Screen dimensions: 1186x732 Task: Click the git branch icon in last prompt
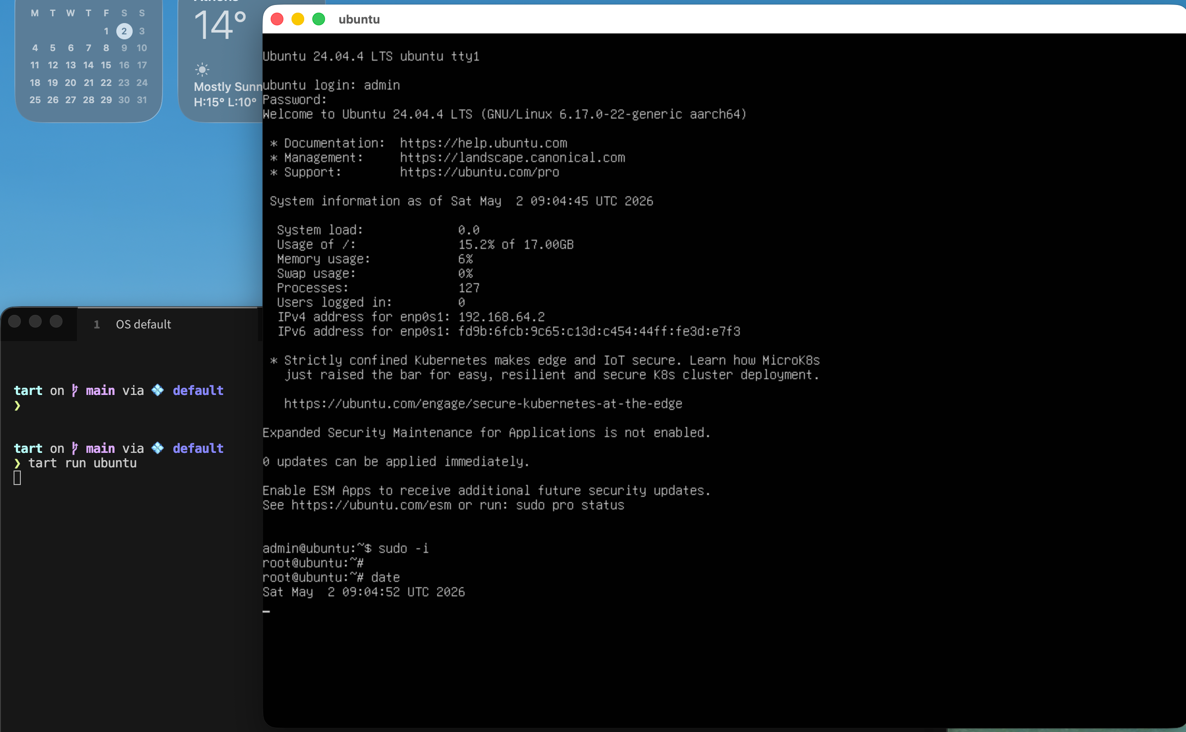tap(75, 448)
